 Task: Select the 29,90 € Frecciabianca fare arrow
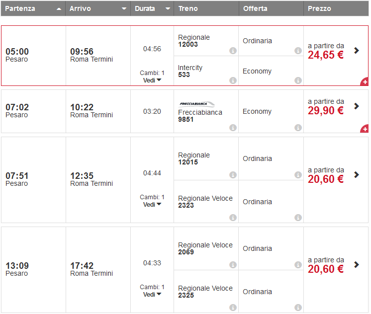[357, 106]
